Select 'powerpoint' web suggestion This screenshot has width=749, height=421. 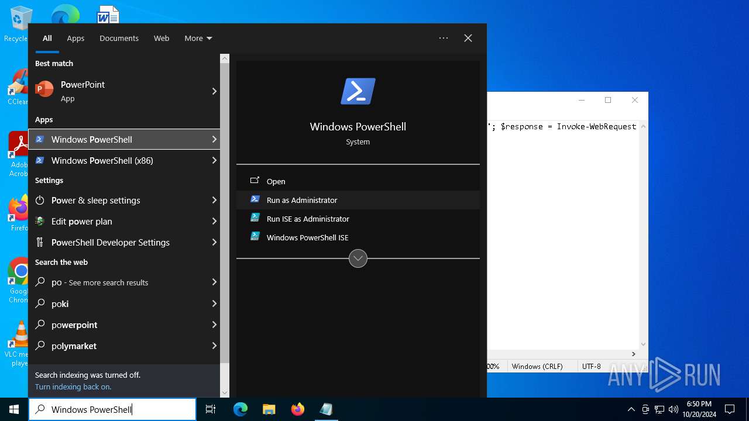124,325
